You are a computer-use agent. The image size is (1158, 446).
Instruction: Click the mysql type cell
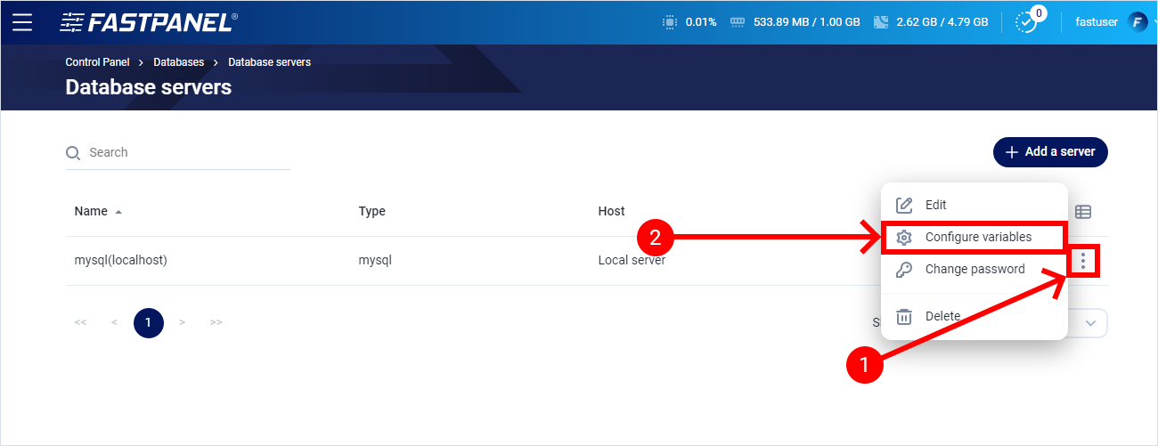click(x=375, y=261)
